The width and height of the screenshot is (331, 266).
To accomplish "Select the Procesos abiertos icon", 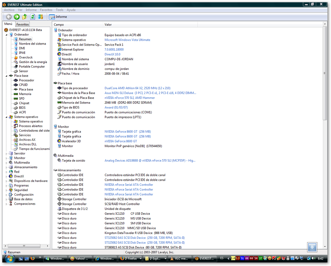I will 16,126.
